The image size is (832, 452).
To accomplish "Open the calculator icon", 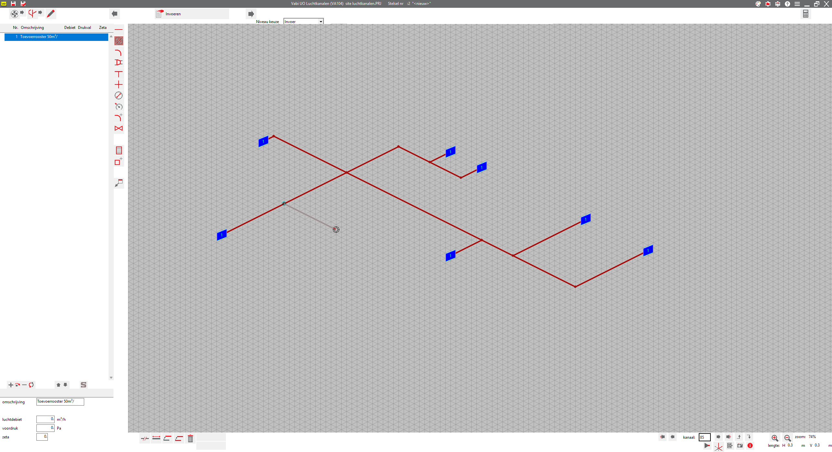I will point(805,14).
